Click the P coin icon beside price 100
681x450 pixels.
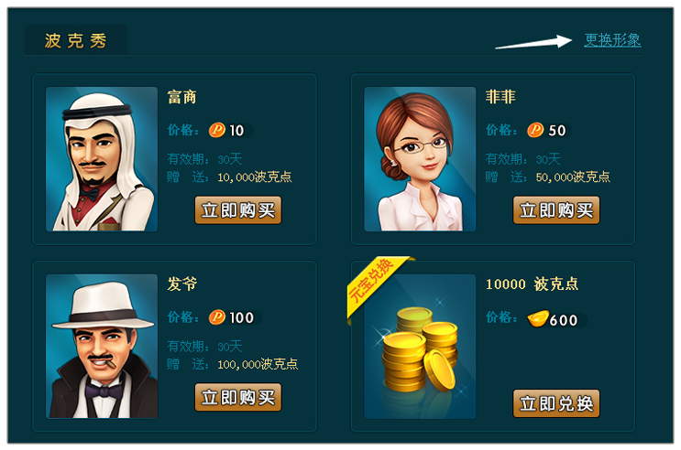pos(216,316)
